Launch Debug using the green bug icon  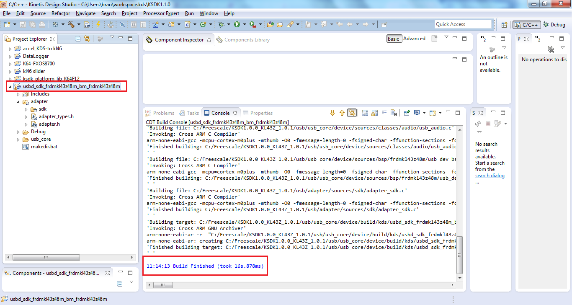221,24
